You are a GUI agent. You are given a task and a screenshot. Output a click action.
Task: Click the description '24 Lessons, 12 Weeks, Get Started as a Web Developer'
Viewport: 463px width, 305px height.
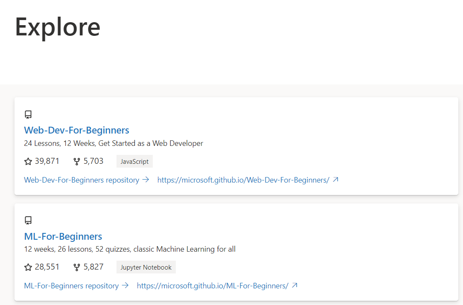point(114,143)
